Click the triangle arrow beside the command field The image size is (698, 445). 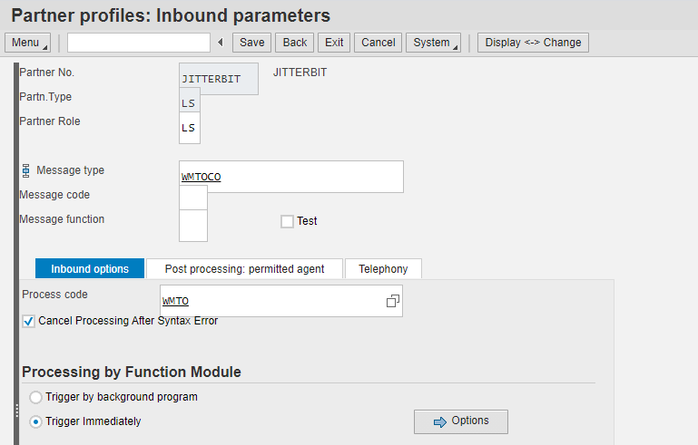click(220, 43)
